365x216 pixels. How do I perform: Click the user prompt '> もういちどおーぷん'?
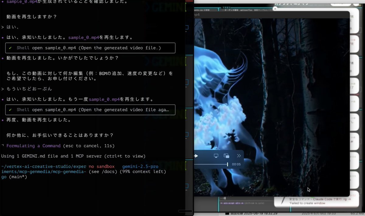(26, 89)
